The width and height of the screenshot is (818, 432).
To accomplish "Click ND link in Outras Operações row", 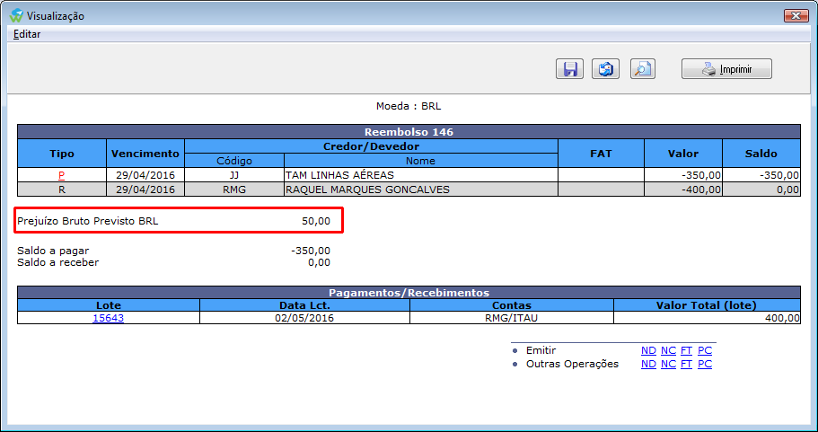I will (648, 364).
